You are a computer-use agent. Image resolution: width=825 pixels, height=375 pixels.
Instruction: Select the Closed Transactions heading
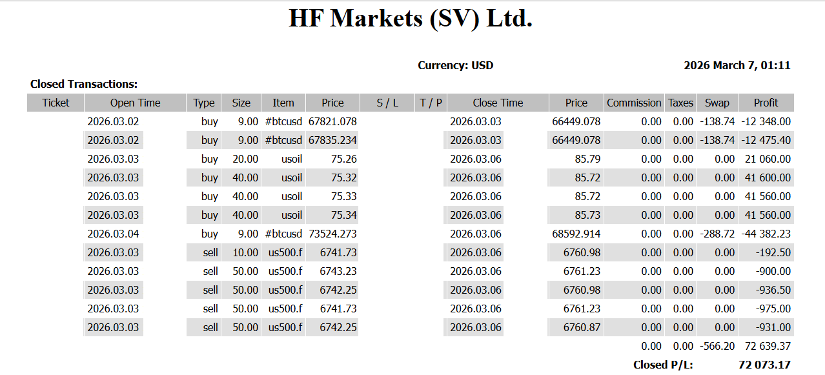(x=84, y=84)
